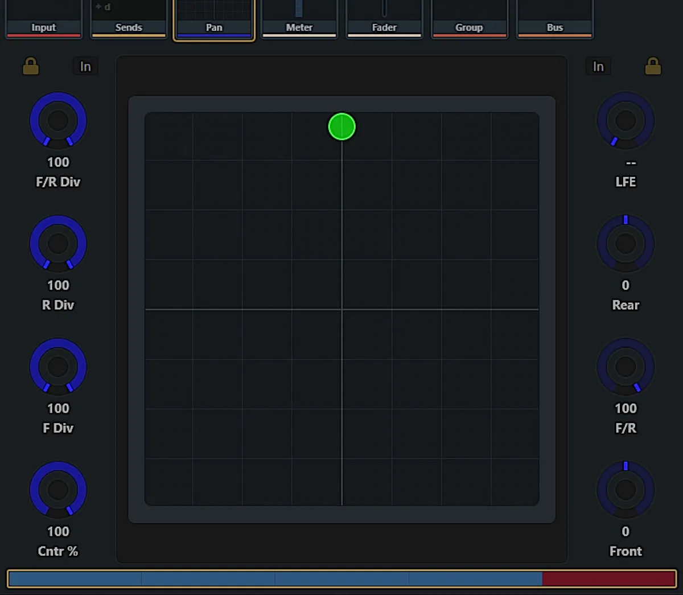Click the F Div knob
Screen dimensions: 683x595
(x=58, y=367)
